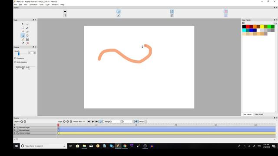Click the brush size spinbox arrows
The height and width of the screenshot is (156, 278).
[35, 53]
